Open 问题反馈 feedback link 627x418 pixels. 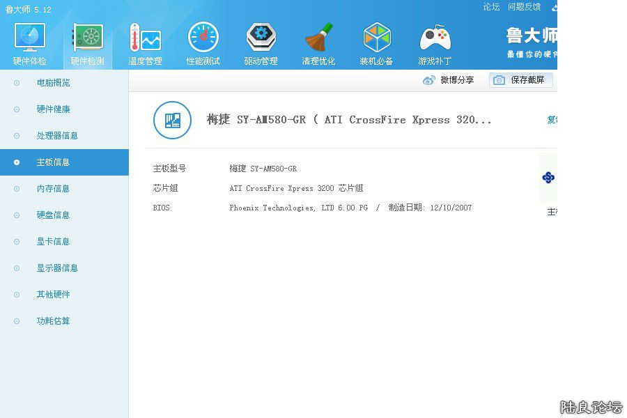pyautogui.click(x=524, y=7)
